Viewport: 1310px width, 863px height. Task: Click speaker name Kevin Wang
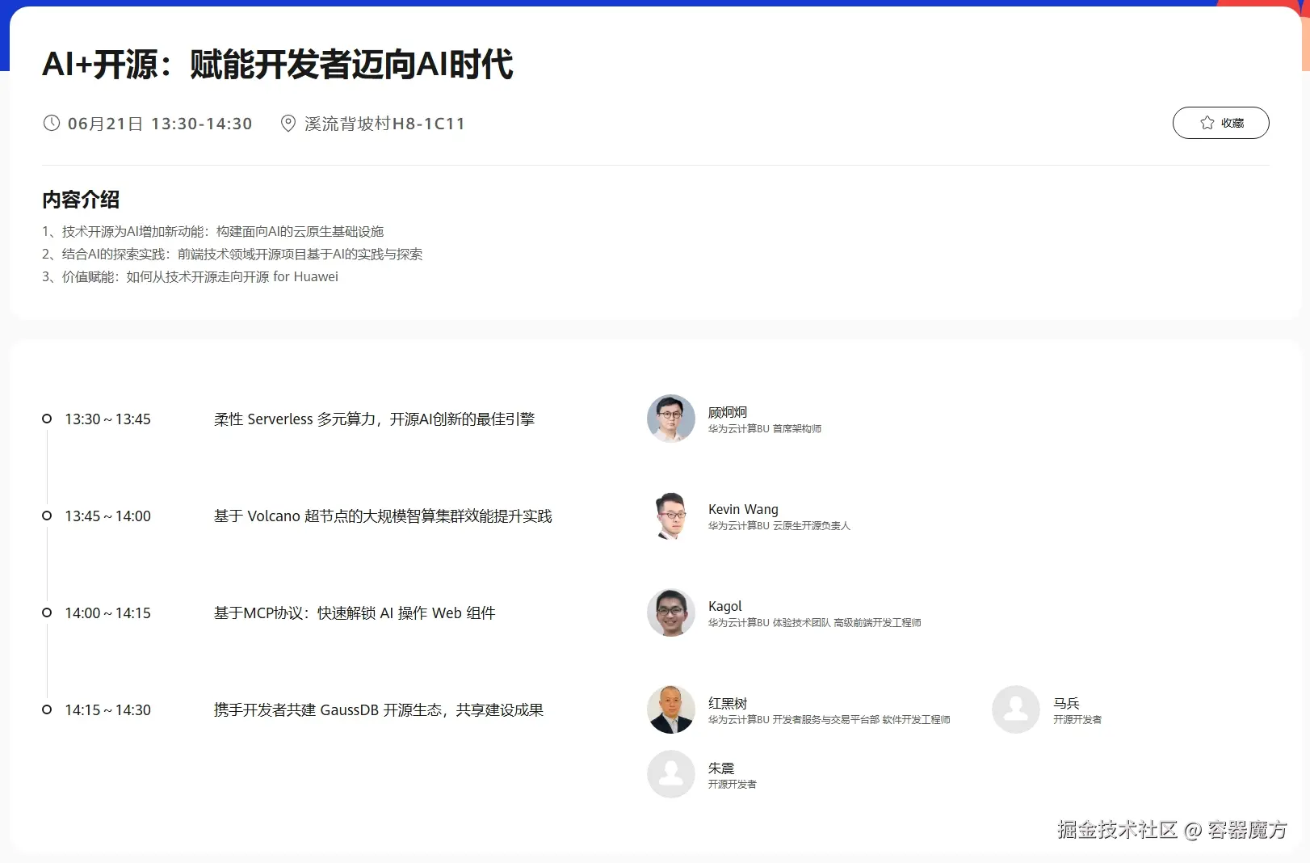point(743,509)
